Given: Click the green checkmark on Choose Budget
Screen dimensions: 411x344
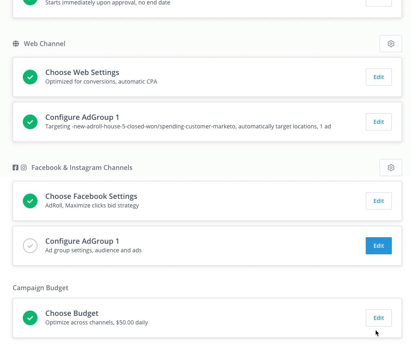Looking at the screenshot, I should pos(30,318).
